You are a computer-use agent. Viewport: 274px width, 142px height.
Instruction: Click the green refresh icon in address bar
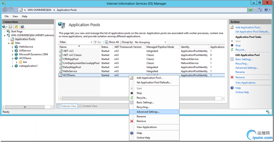[x=250, y=10]
